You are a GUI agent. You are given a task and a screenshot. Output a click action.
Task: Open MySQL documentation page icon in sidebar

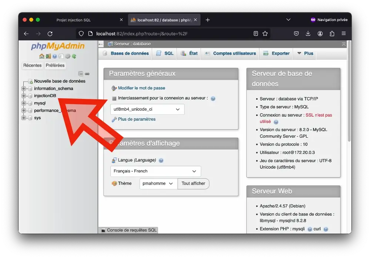pos(61,56)
